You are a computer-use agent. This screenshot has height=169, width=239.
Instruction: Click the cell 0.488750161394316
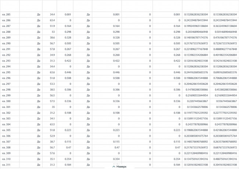pyautogui.click(x=225, y=159)
